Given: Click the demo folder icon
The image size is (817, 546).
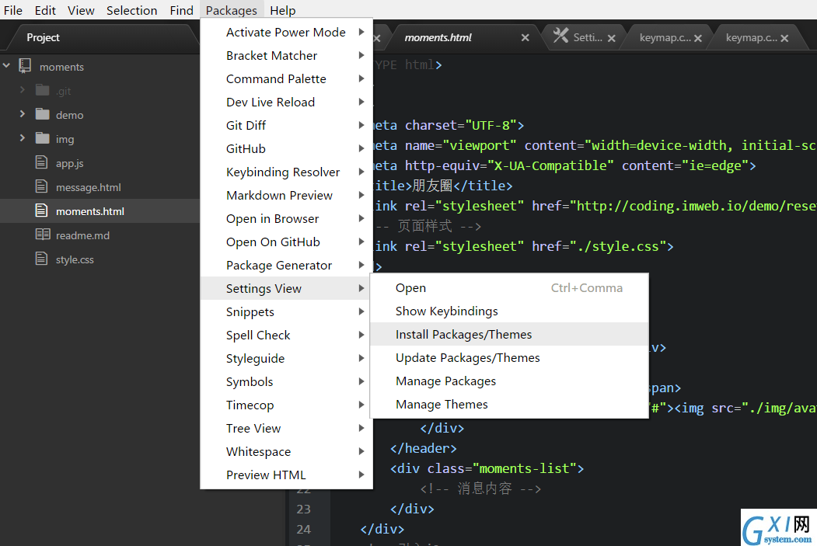Looking at the screenshot, I should (x=42, y=114).
